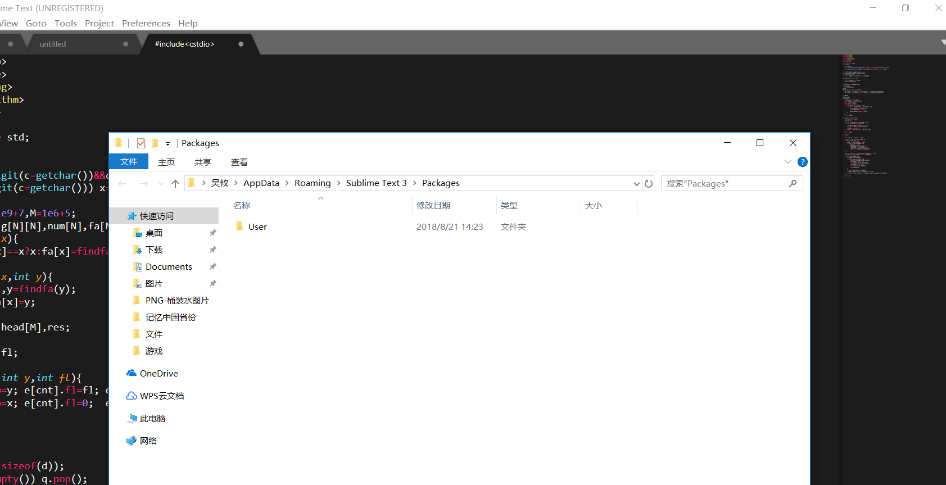The height and width of the screenshot is (485, 946).
Task: Open 下载 in the navigation pane
Action: pyautogui.click(x=154, y=250)
